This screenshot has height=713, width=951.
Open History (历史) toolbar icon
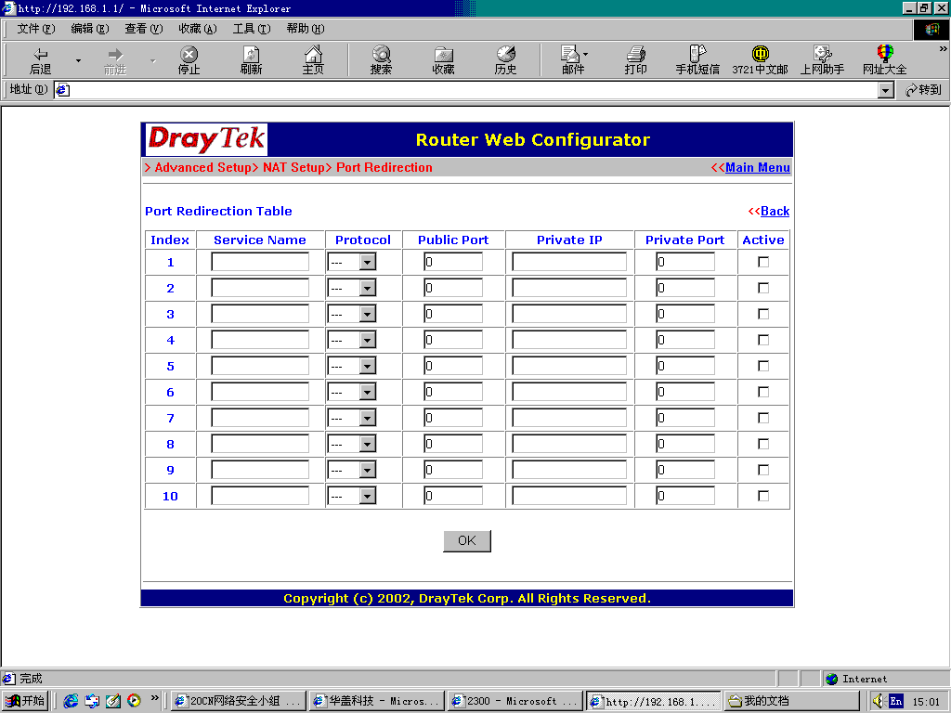(x=505, y=60)
